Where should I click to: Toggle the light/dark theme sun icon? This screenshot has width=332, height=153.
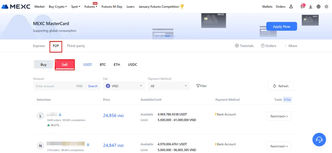point(326,6)
